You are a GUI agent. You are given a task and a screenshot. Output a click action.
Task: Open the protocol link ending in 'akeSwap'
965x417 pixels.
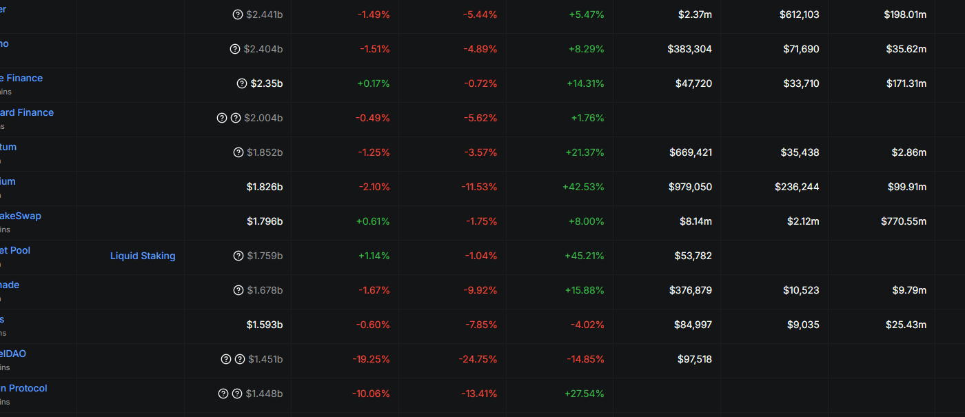(21, 216)
